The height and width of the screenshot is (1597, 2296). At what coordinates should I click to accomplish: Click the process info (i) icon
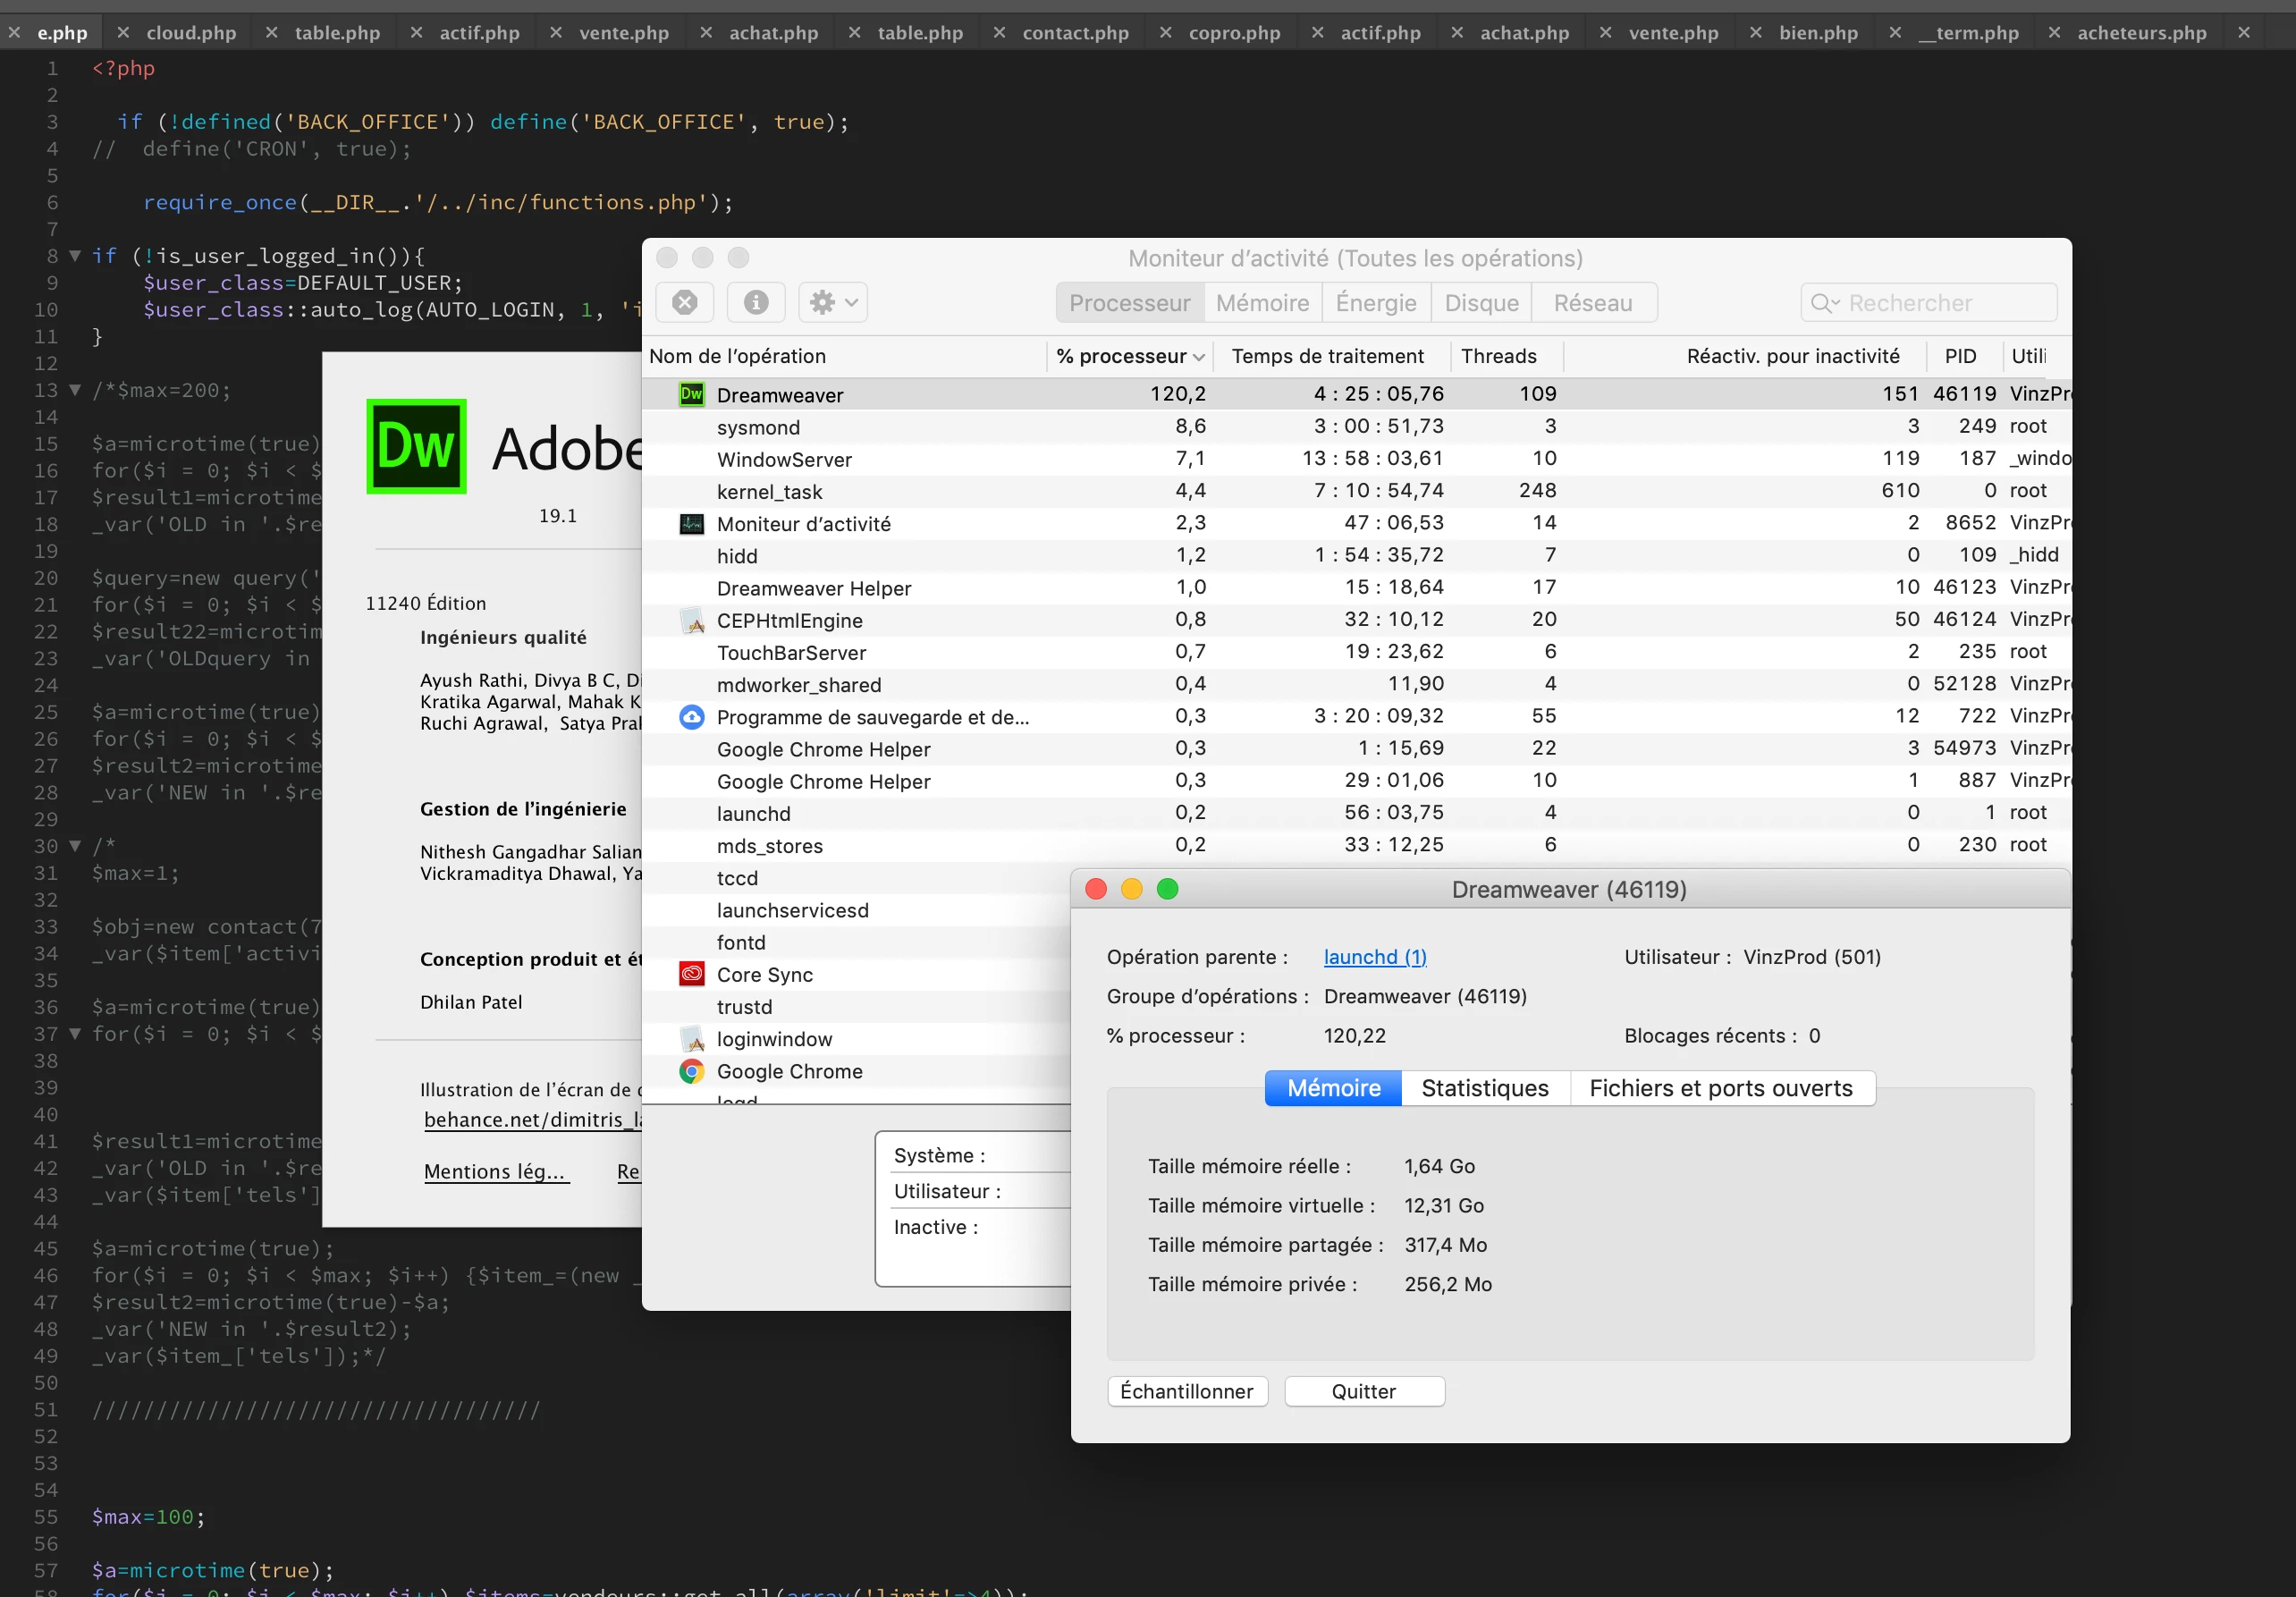click(756, 302)
